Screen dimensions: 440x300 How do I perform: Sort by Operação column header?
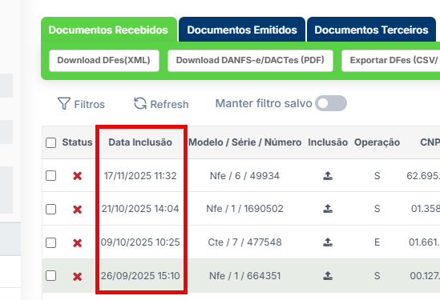point(377,142)
